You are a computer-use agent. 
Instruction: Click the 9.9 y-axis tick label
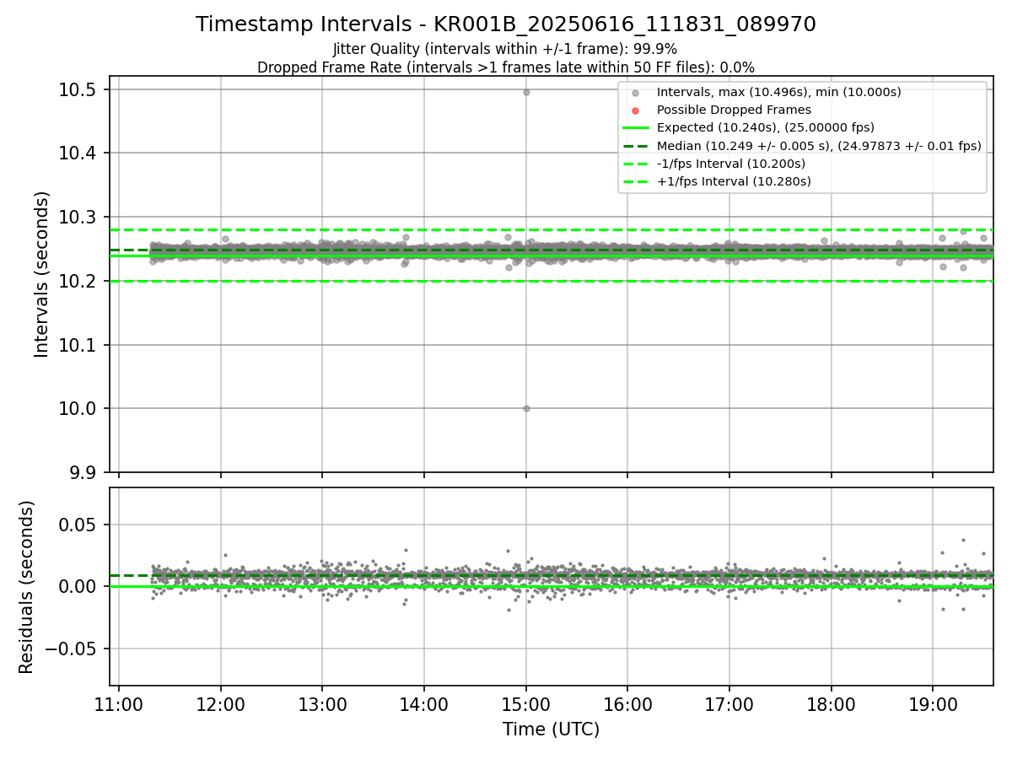point(82,472)
